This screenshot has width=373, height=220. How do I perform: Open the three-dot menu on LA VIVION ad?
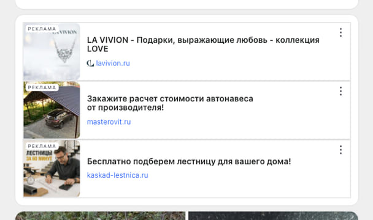[340, 32]
